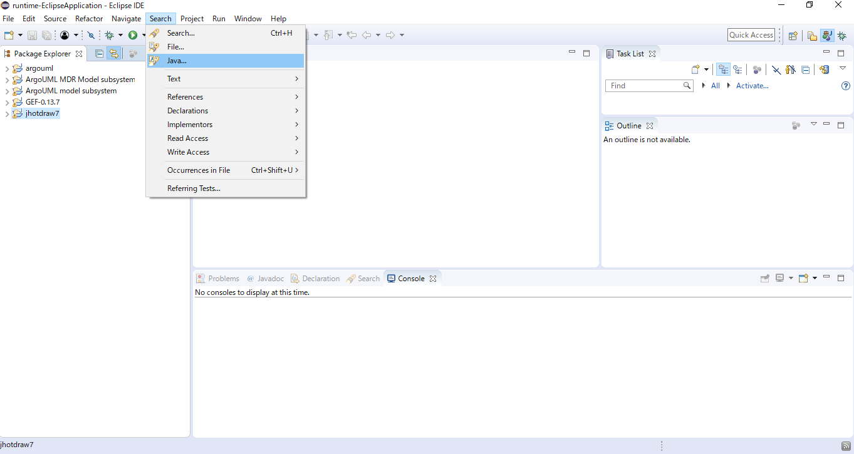
Task: Close the Package Explorer view tab
Action: [x=79, y=54]
